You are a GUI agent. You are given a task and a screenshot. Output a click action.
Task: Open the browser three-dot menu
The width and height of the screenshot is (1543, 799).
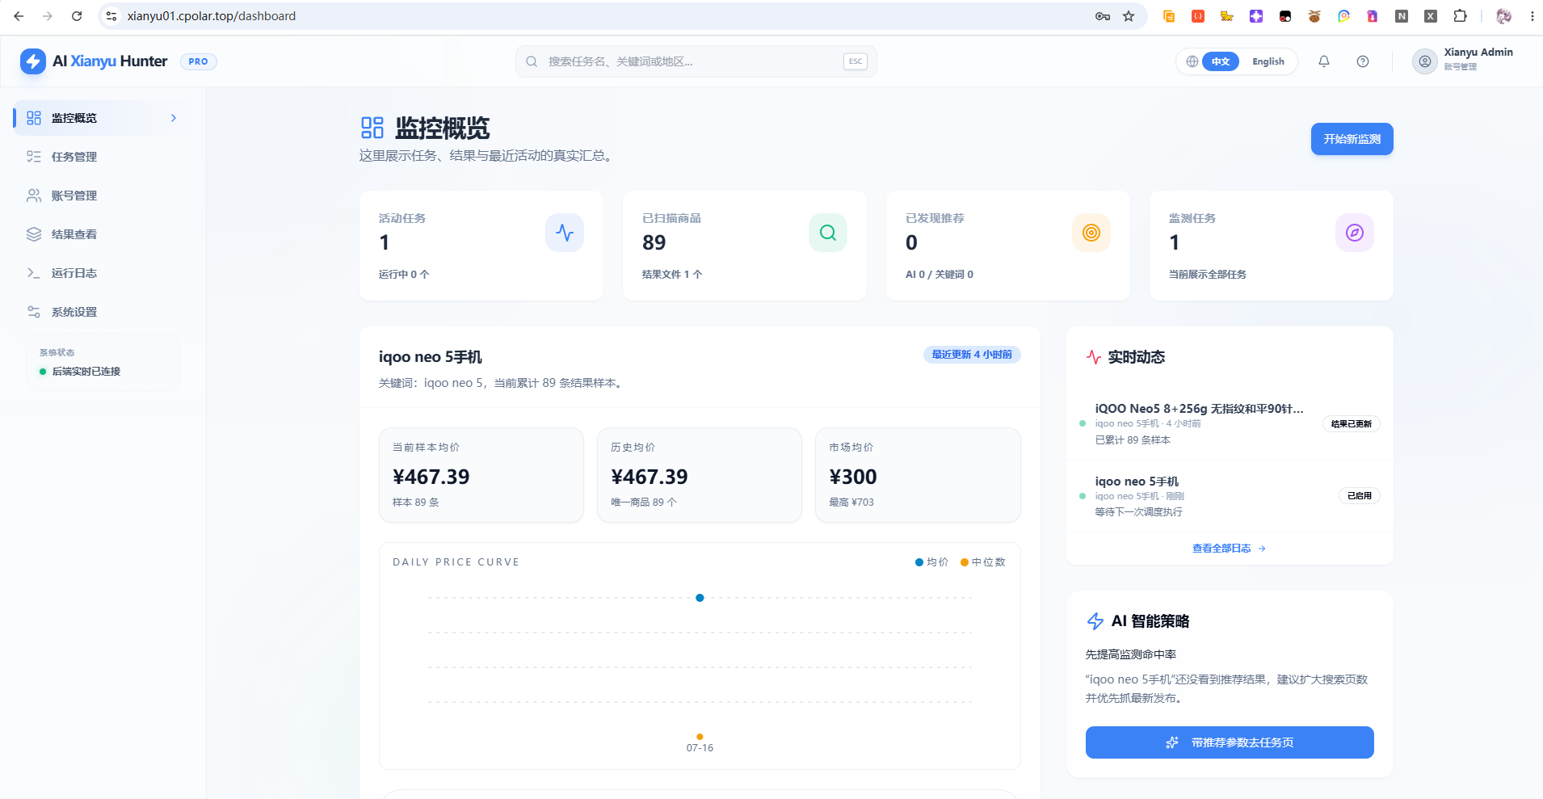click(1532, 16)
